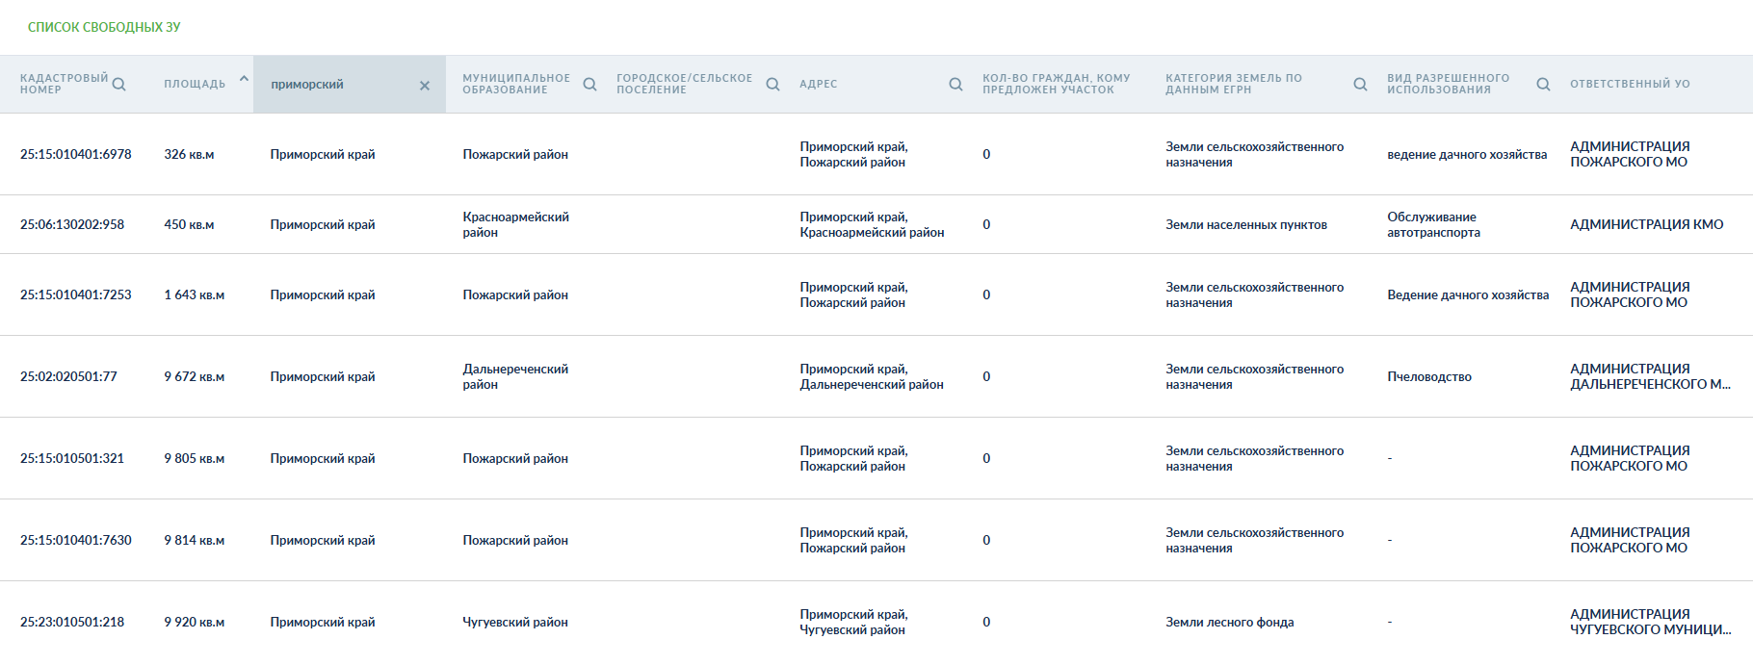The height and width of the screenshot is (665, 1753).
Task: Select lowercase ведение дачного хозяйства cell
Action: (1467, 154)
